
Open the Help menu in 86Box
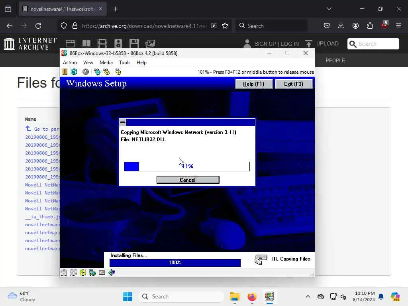[x=141, y=63]
